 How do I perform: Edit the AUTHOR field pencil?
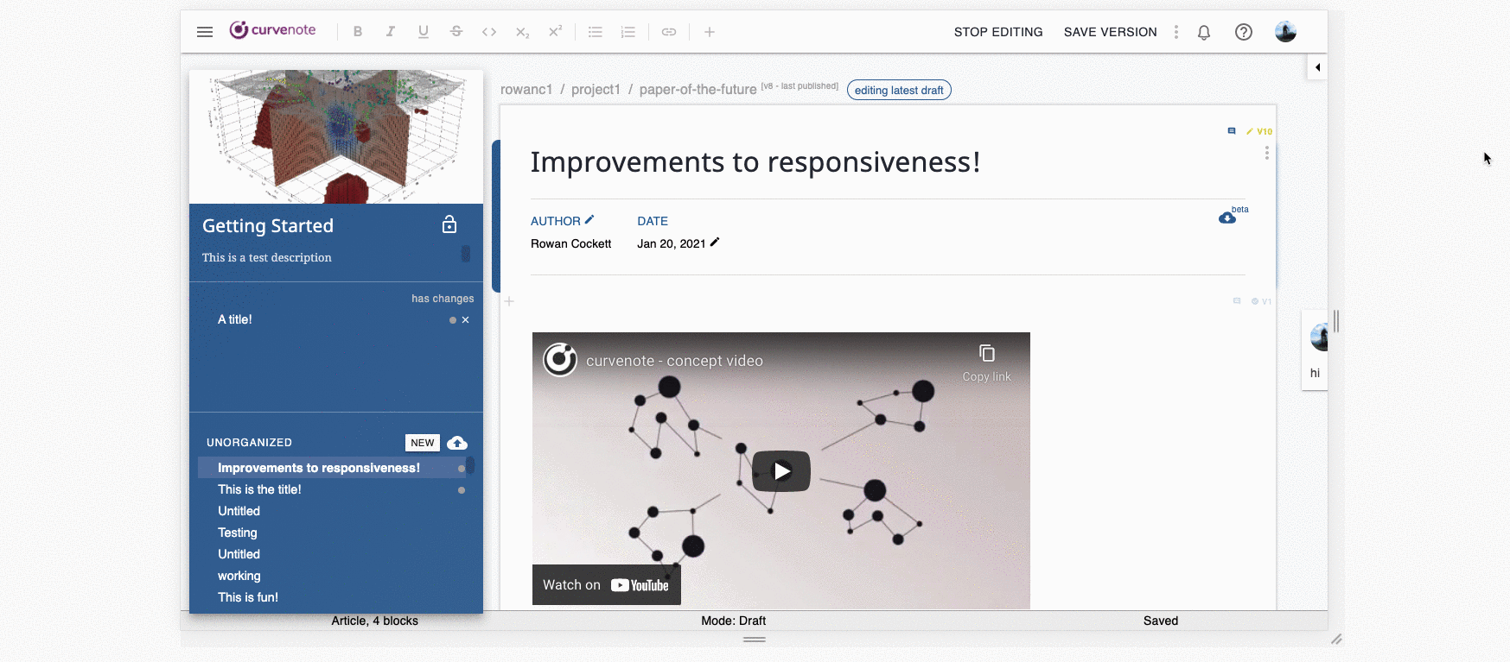pyautogui.click(x=589, y=220)
